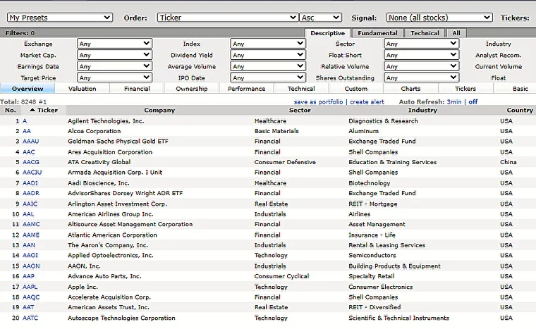536x329 pixels.
Task: Sort table by Company column header
Action: click(x=159, y=111)
